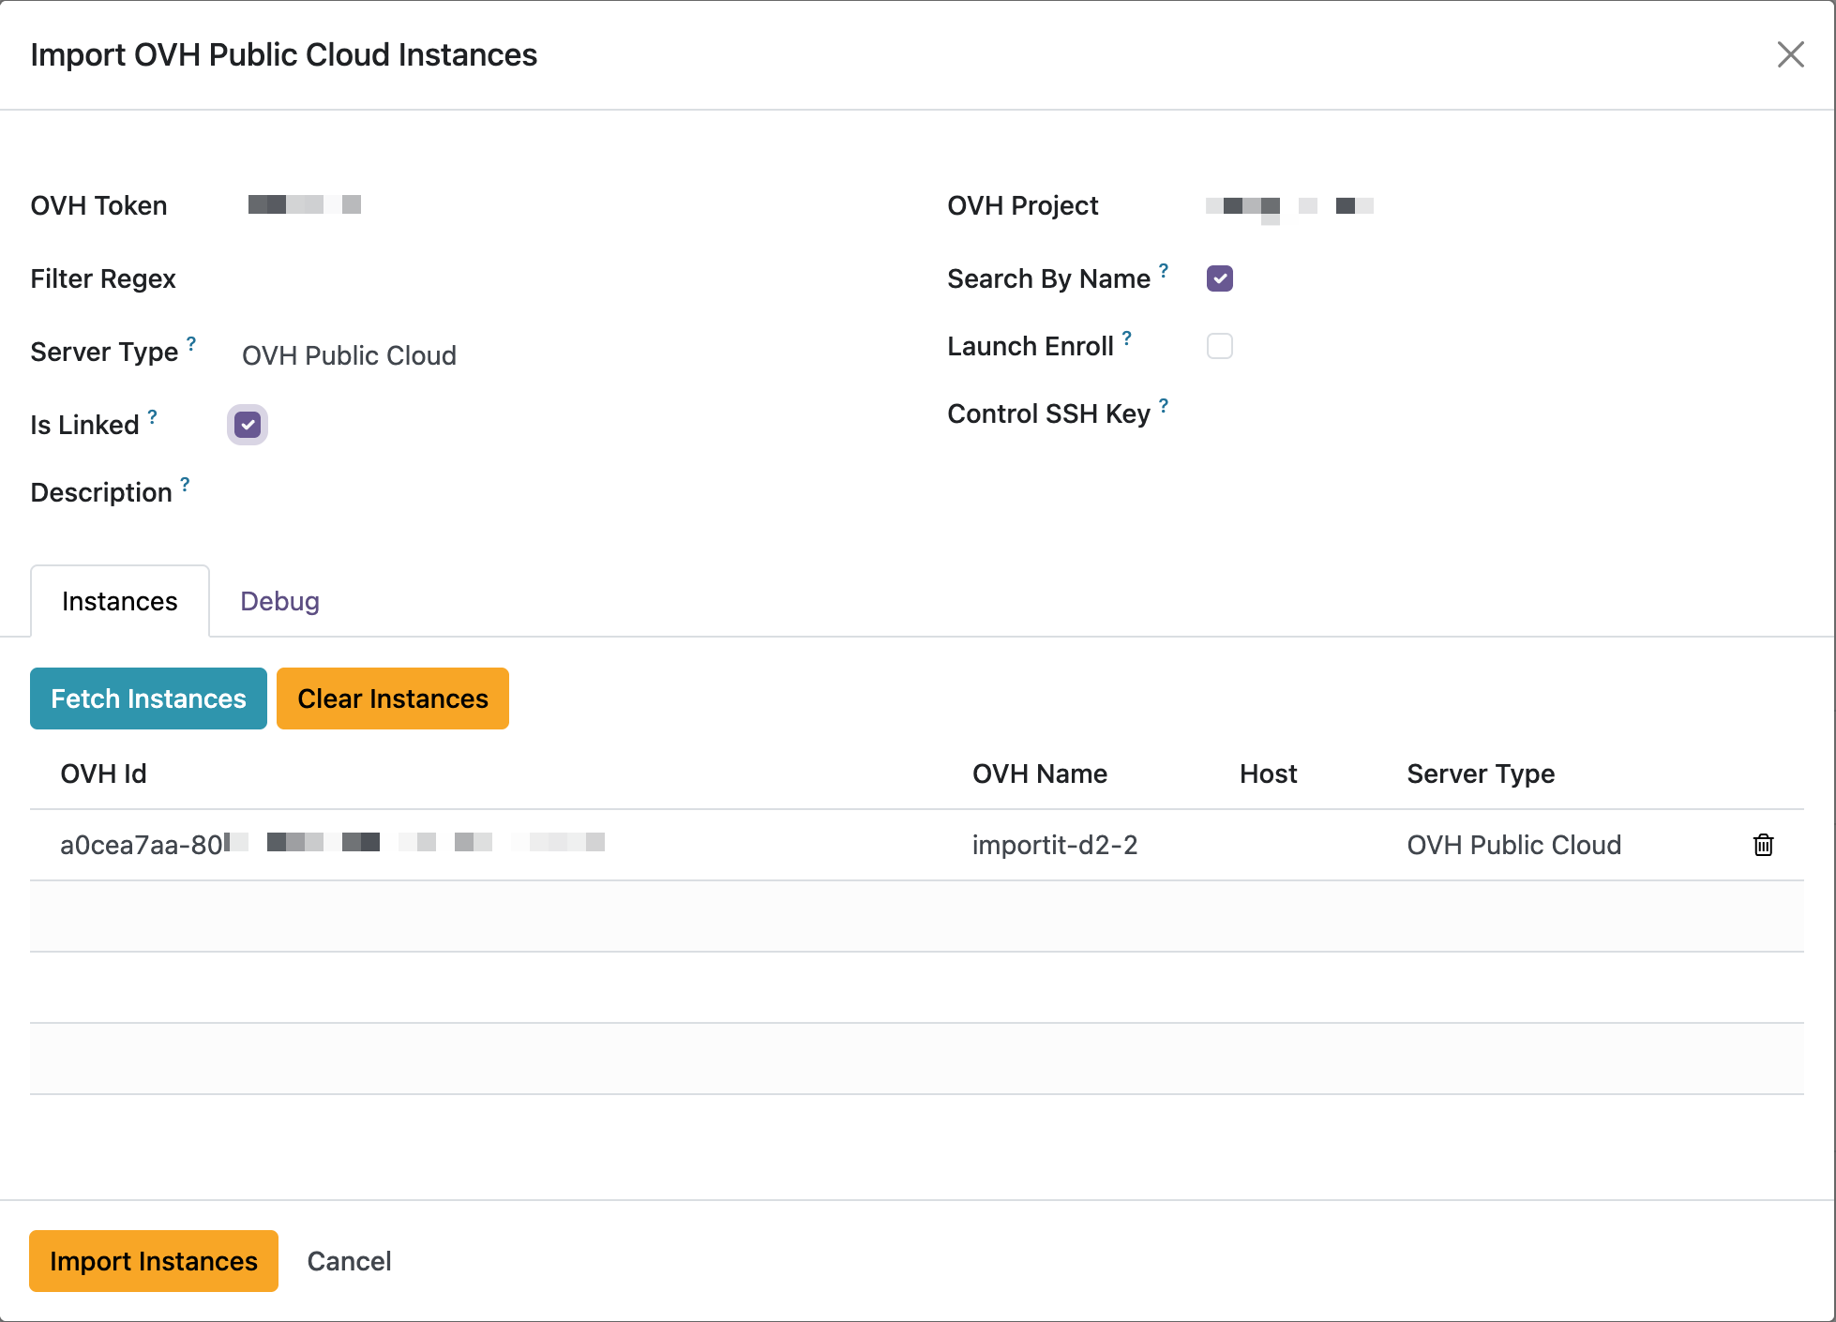Sort table by OVH Name column
Screen dimensions: 1836x1322
pyautogui.click(x=1040, y=774)
